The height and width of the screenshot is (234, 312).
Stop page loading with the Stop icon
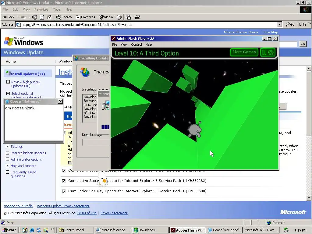(x=35, y=17)
